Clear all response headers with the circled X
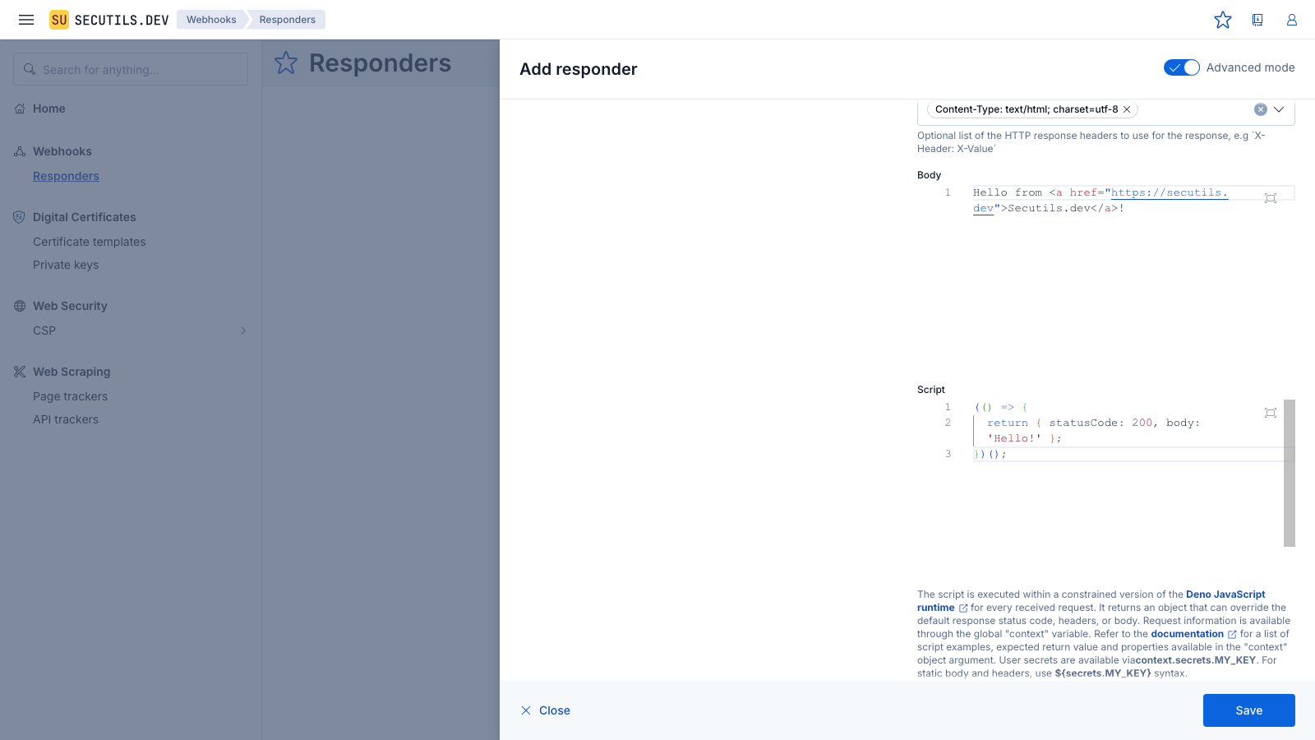This screenshot has width=1315, height=740. tap(1260, 109)
